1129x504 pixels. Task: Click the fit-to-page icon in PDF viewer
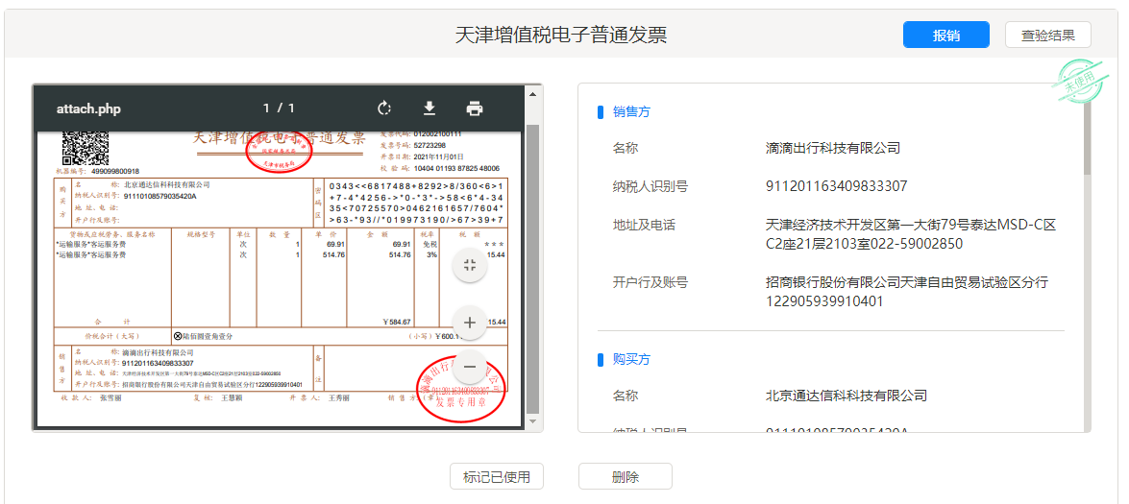point(469,266)
